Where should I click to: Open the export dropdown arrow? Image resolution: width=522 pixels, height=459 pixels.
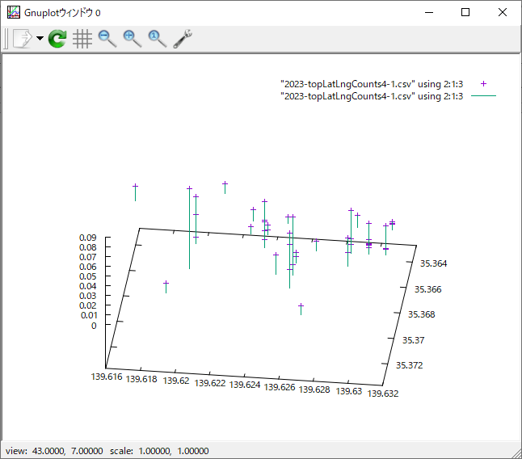pyautogui.click(x=40, y=39)
